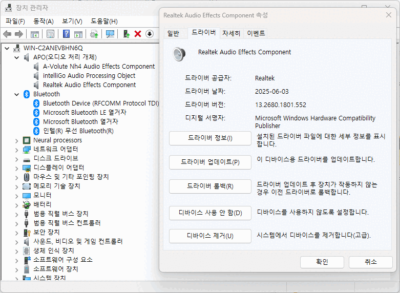The image size is (400, 293).
Task: Toggle the Show/Hide Action Pane toolbar icon
Action: pyautogui.click(x=78, y=34)
